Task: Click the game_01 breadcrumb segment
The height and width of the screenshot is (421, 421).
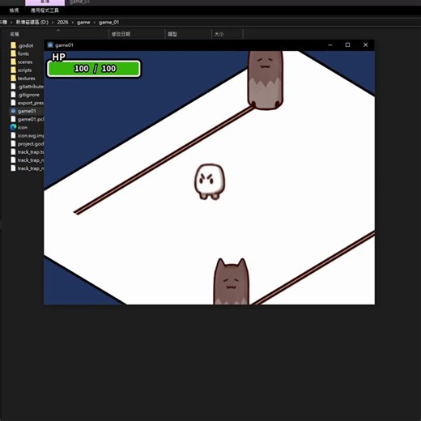Action: (x=108, y=22)
